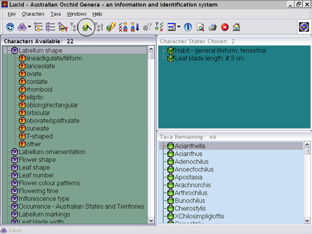Open the Subsets dropdown arrow in toolbar

[30, 27]
